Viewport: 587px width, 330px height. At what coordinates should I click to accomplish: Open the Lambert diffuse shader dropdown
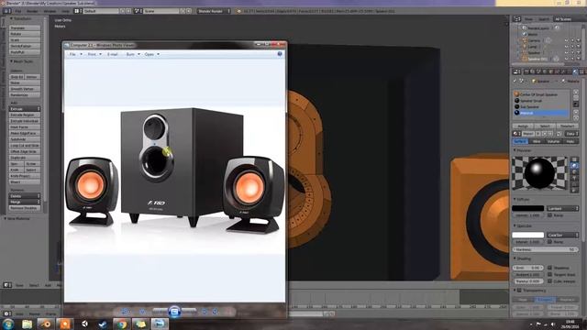point(562,208)
